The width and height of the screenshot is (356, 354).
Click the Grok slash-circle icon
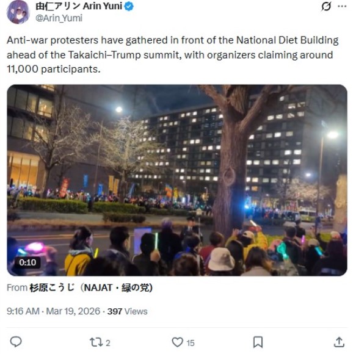(x=326, y=6)
